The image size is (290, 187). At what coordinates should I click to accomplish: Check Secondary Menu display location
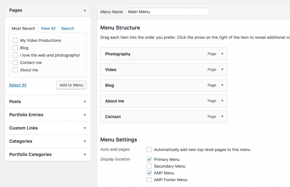click(149, 166)
